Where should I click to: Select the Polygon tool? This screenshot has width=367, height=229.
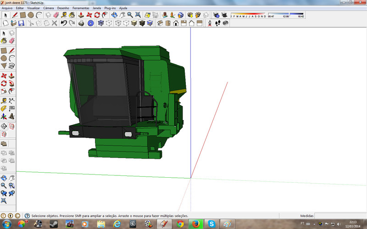[4, 66]
